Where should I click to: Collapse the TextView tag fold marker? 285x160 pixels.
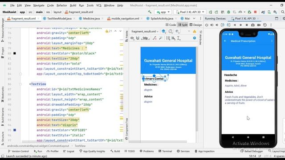20,84
